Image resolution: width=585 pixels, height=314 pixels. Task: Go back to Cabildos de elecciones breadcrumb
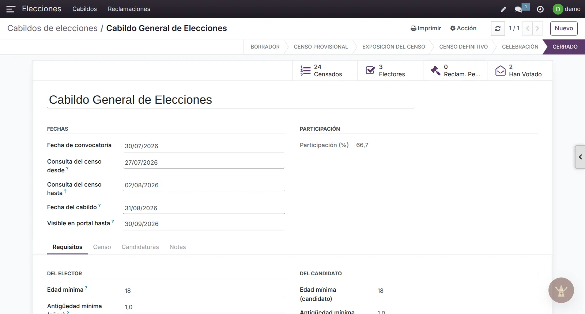pos(53,28)
